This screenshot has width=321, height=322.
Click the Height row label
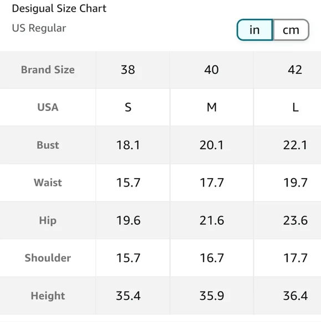pos(48,296)
